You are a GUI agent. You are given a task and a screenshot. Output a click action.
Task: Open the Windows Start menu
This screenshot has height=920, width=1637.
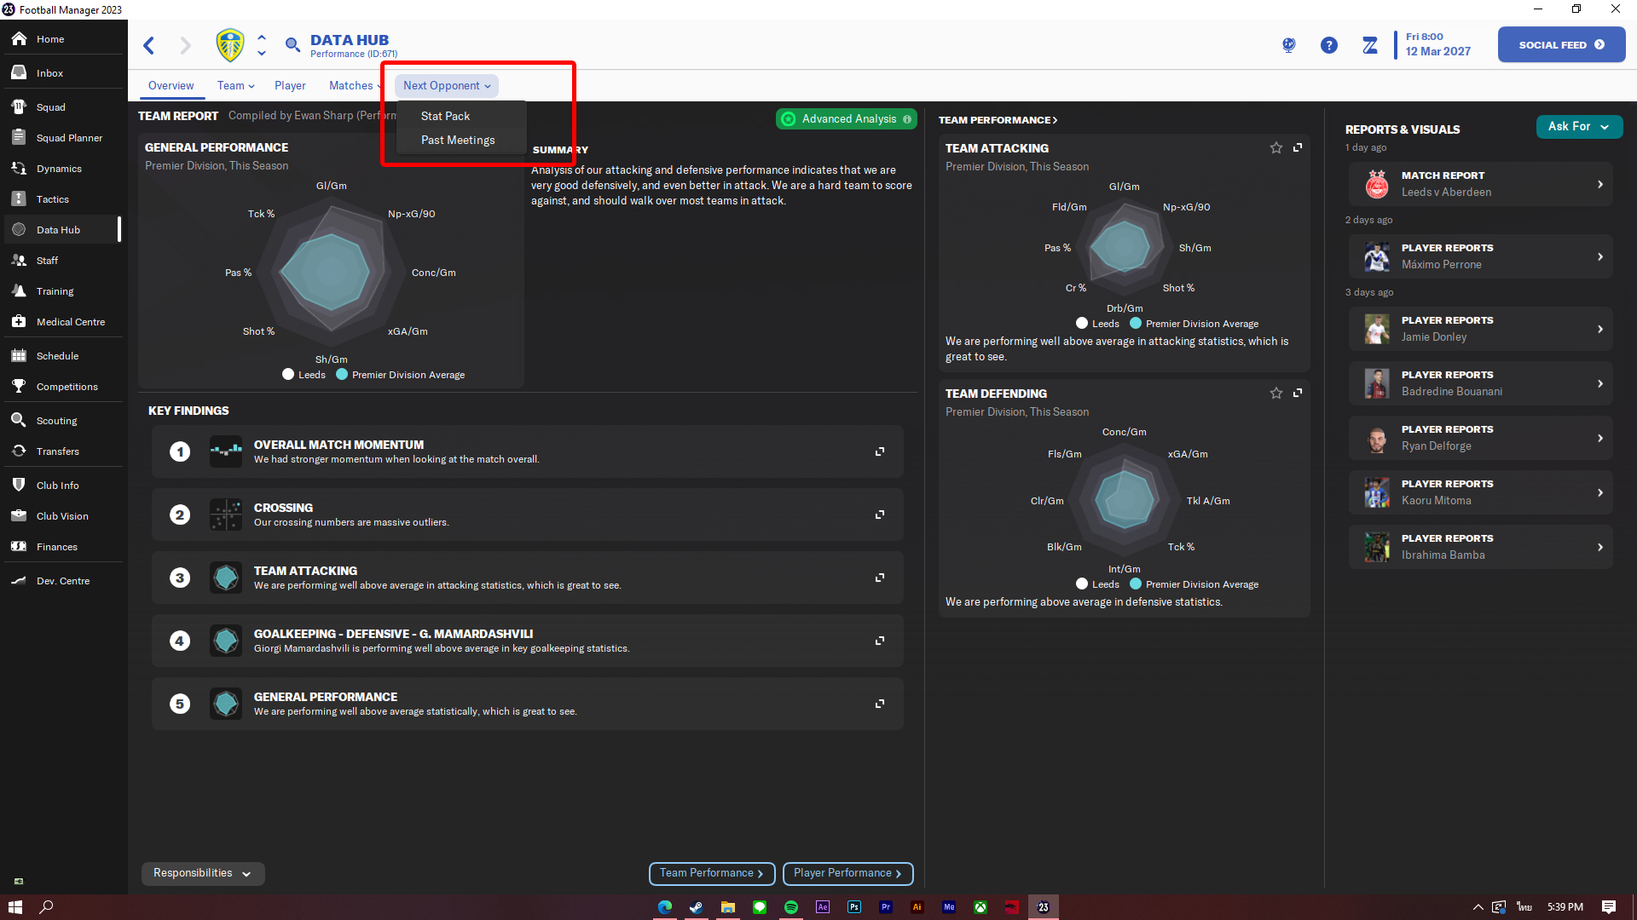point(14,907)
